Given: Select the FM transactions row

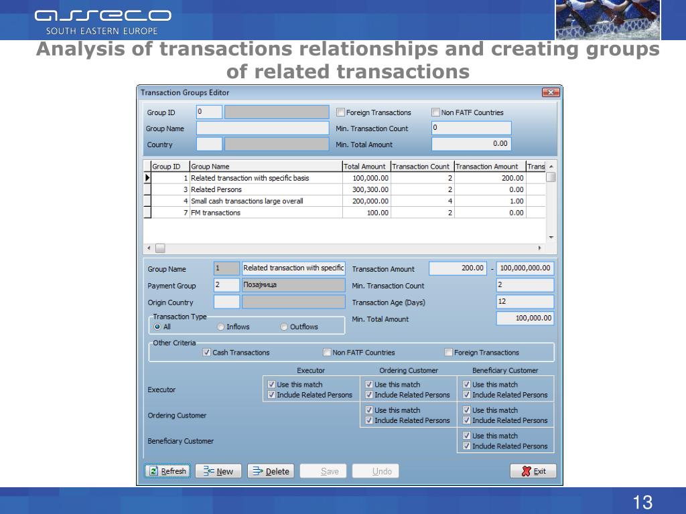Looking at the screenshot, I should [344, 212].
